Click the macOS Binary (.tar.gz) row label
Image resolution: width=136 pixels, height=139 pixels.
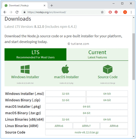coord(23,113)
